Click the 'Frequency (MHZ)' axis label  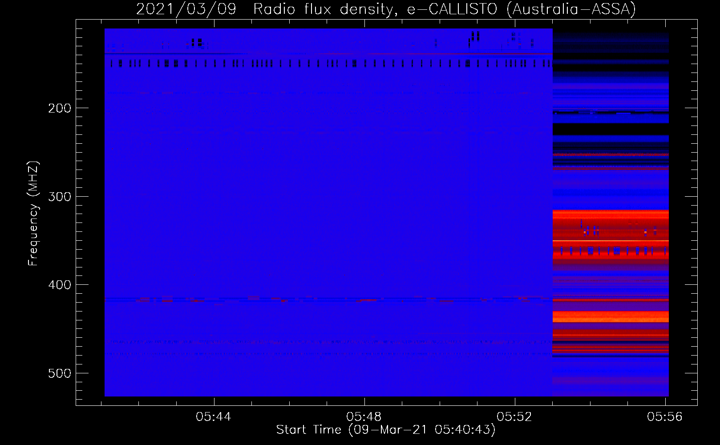[x=33, y=214]
